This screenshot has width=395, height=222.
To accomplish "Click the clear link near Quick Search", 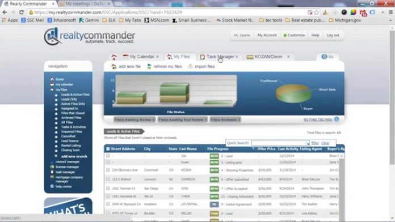I will pyautogui.click(x=325, y=143).
